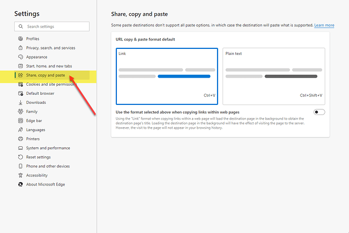Click the Share, copy and paste icon
349x233 pixels.
click(x=20, y=75)
